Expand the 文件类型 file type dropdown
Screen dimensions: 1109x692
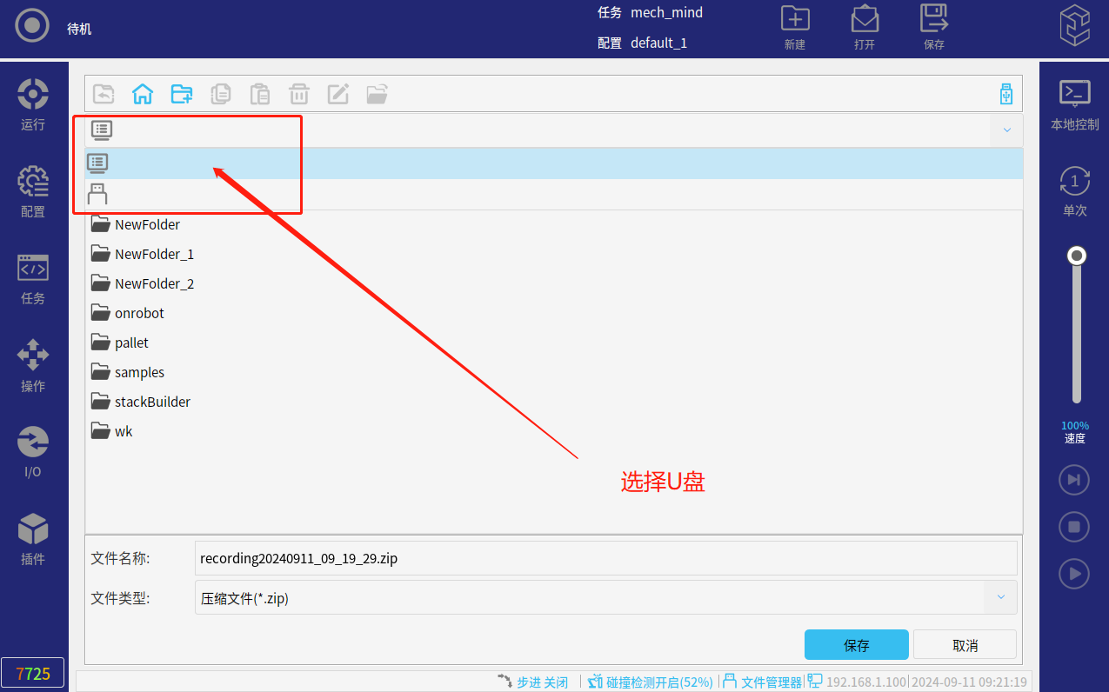click(1000, 597)
